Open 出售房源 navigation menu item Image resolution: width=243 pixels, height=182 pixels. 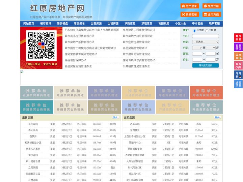(x=96, y=24)
